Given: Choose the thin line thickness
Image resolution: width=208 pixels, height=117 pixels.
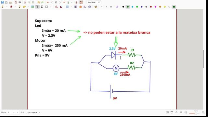Looking at the screenshot, I should [102, 7].
